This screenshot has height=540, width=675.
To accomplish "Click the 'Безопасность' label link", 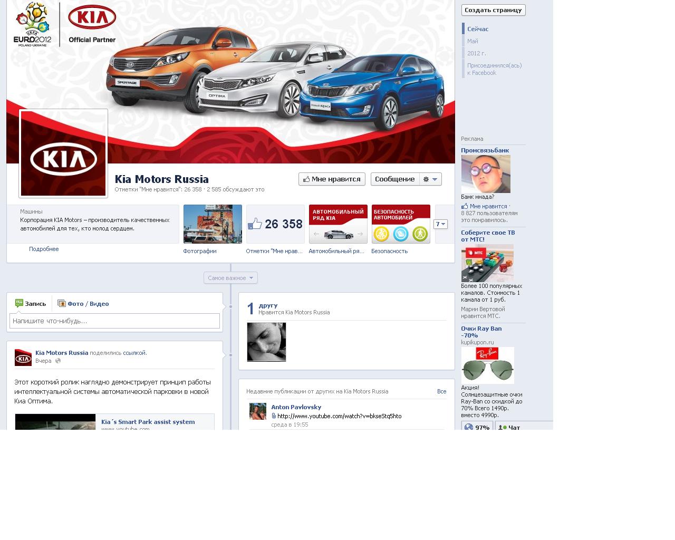I will pos(389,251).
